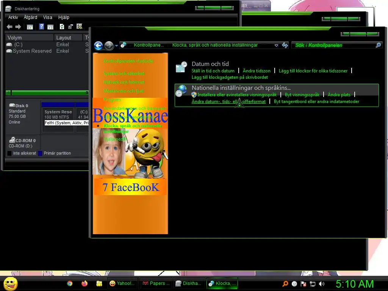Open the file explorer taskbar icon

99,283
